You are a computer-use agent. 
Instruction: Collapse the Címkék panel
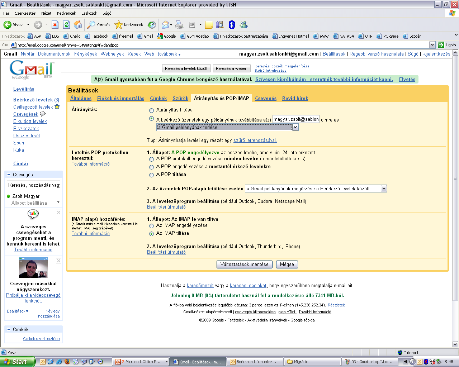tap(9, 329)
